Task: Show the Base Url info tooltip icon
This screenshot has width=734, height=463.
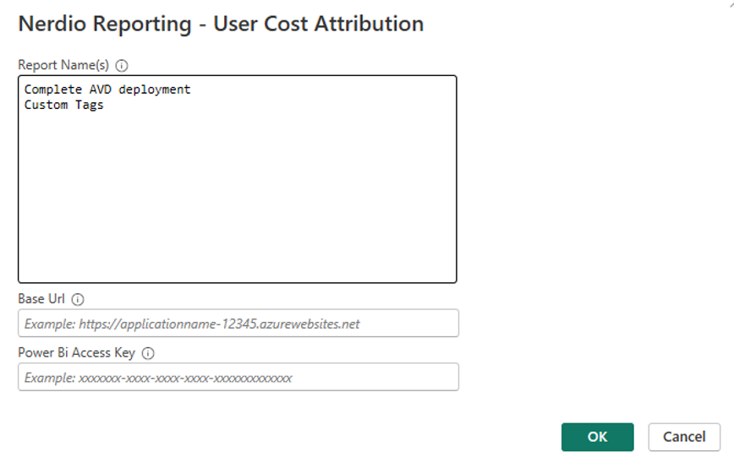Action: tap(78, 299)
